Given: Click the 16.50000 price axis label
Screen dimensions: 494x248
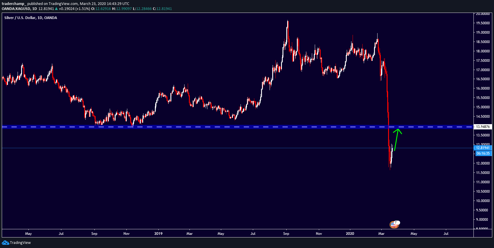Looking at the screenshot, I should (x=483, y=79).
